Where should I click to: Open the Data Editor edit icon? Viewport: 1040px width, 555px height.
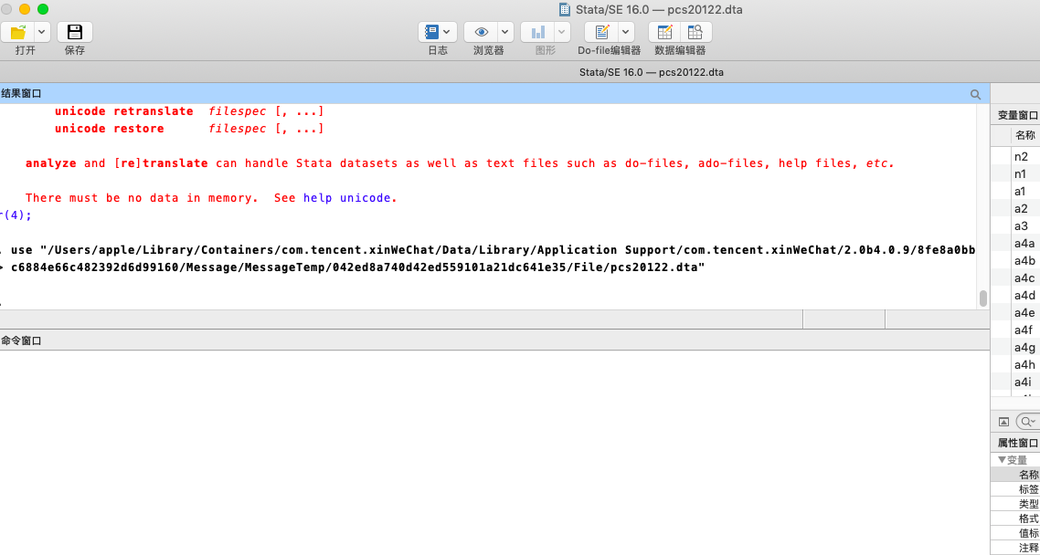(x=664, y=32)
